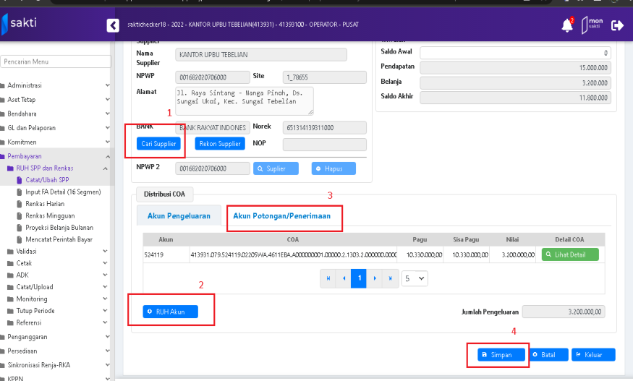Go to previous page of COA table
633x381 pixels.
pyautogui.click(x=344, y=278)
